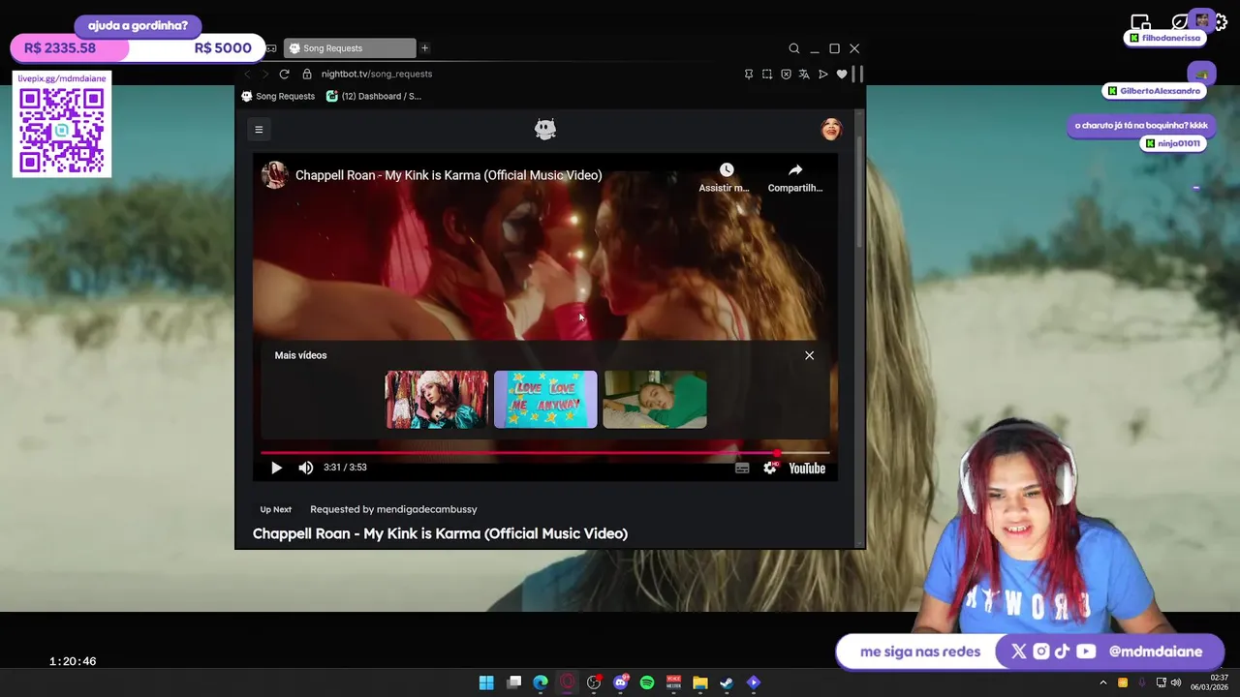Click the GilbertoAlexsandro chat name
The image size is (1240, 697).
pyautogui.click(x=1160, y=91)
